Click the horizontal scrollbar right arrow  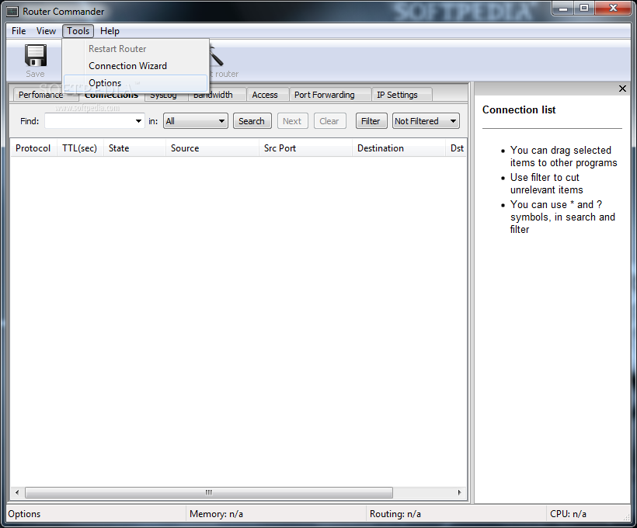(459, 492)
